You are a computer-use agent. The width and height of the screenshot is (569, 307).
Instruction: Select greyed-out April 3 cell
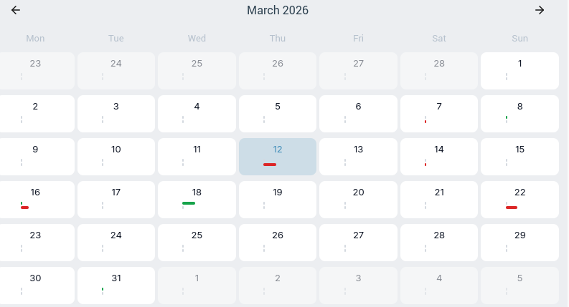tap(358, 286)
